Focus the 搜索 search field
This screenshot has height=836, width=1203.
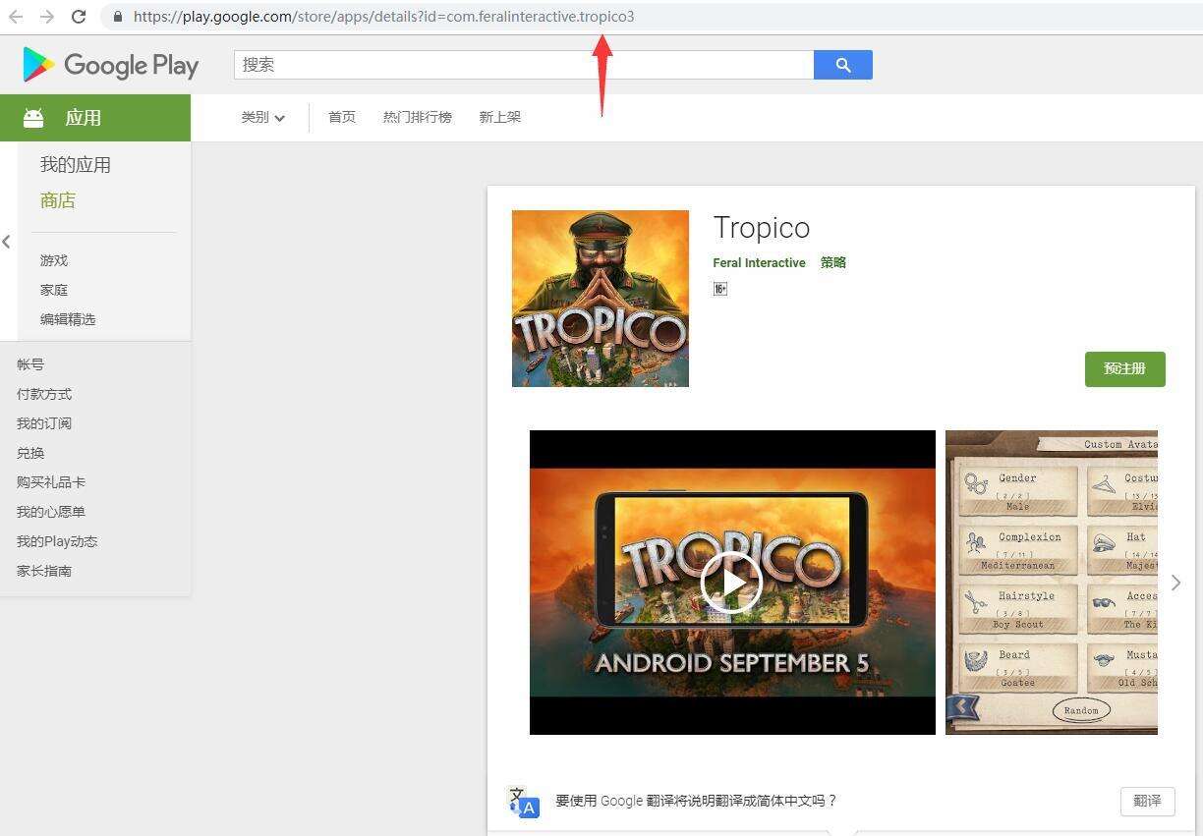pos(524,65)
